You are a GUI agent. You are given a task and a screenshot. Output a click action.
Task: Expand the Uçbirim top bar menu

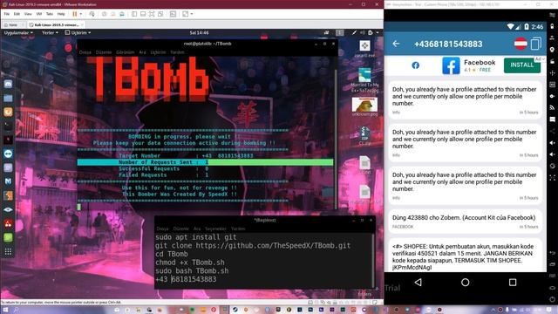point(78,33)
